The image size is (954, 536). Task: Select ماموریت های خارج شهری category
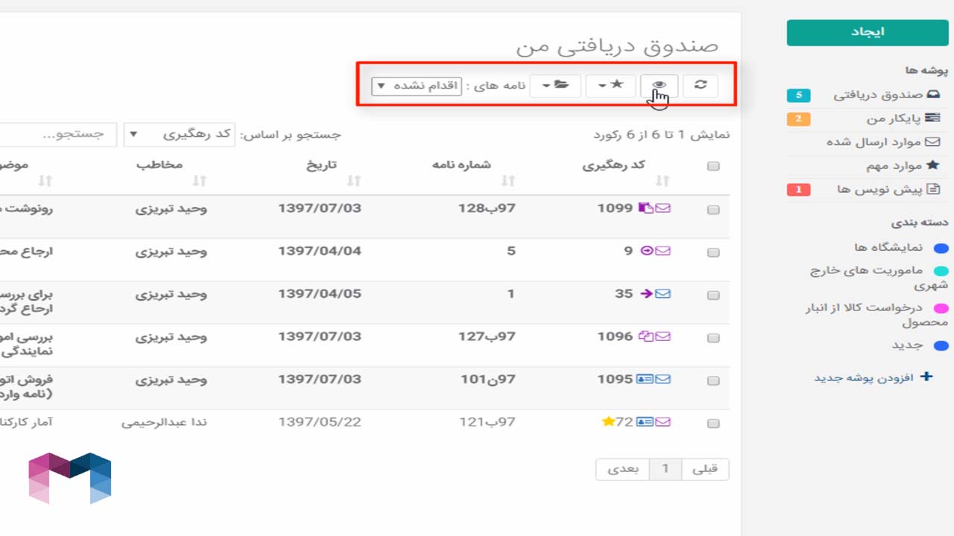[879, 277]
